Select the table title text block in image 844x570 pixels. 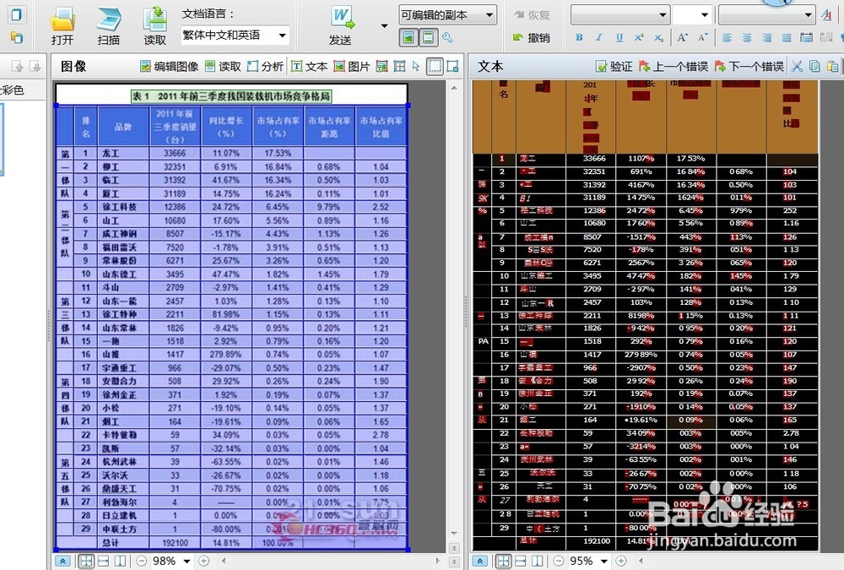click(231, 96)
